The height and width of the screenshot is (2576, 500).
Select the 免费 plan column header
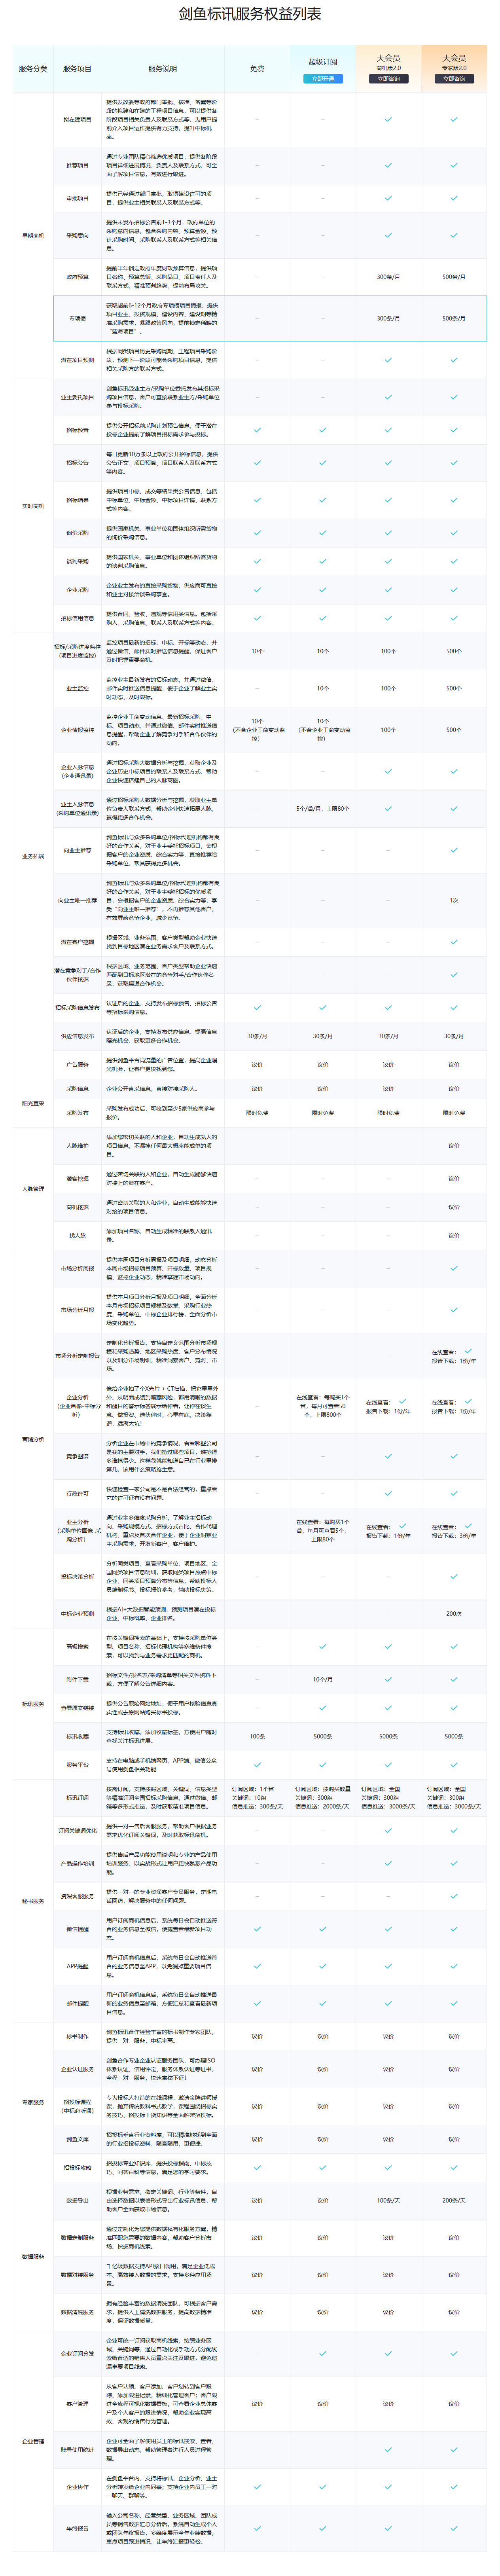point(257,69)
